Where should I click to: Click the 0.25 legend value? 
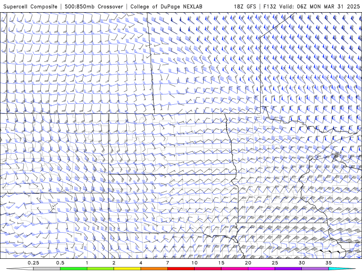pyautogui.click(x=33, y=263)
